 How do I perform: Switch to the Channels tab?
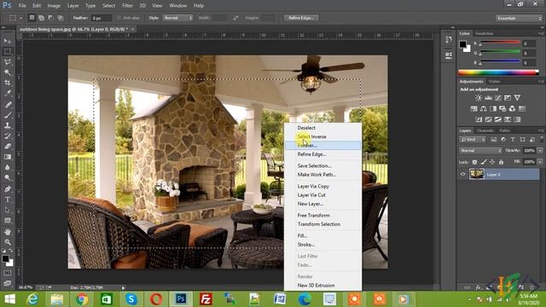coord(485,130)
